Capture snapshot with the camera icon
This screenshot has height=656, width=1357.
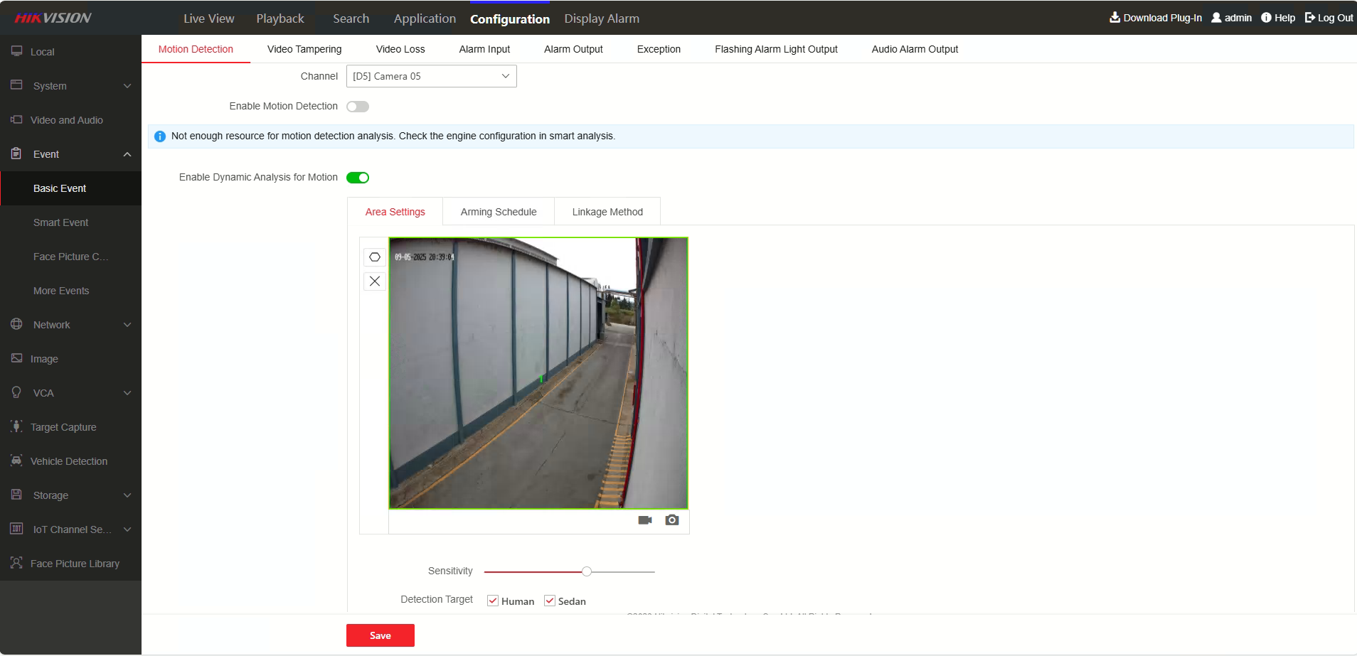click(672, 520)
